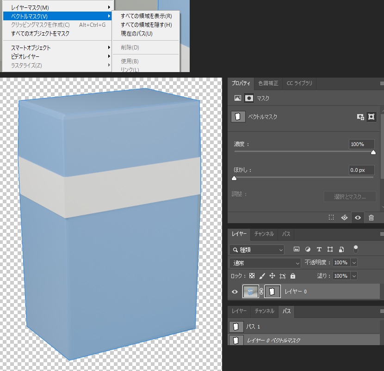
Task: Open the レイヤーマスク(M) submenu
Action: coord(57,7)
